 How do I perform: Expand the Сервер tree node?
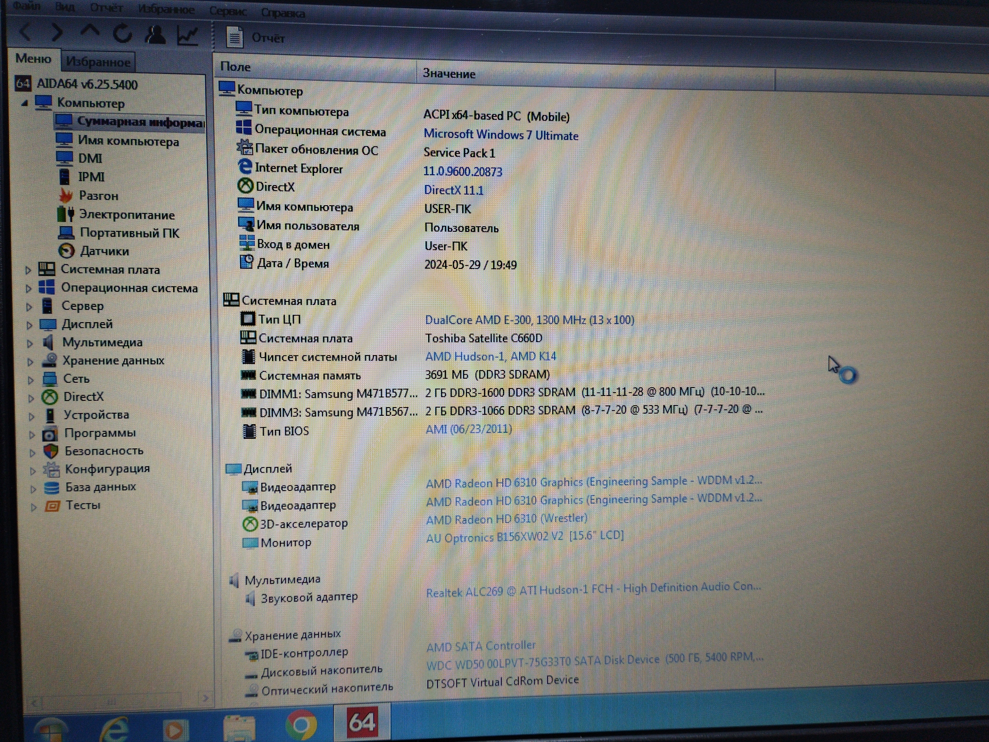[x=29, y=307]
